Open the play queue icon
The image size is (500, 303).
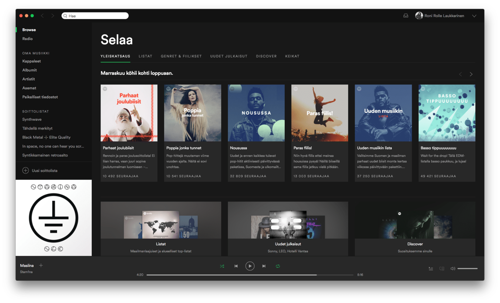(431, 269)
